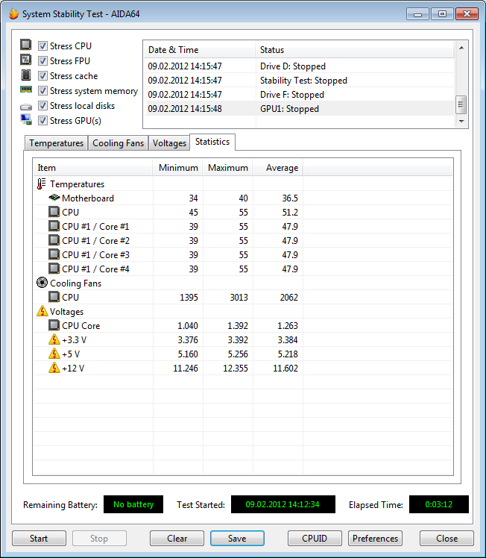Click the RAM module icon beside Stress system memory

coord(26,90)
